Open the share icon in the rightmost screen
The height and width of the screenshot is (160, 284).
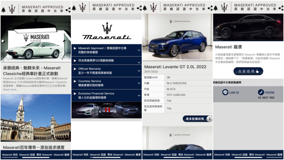281,8
